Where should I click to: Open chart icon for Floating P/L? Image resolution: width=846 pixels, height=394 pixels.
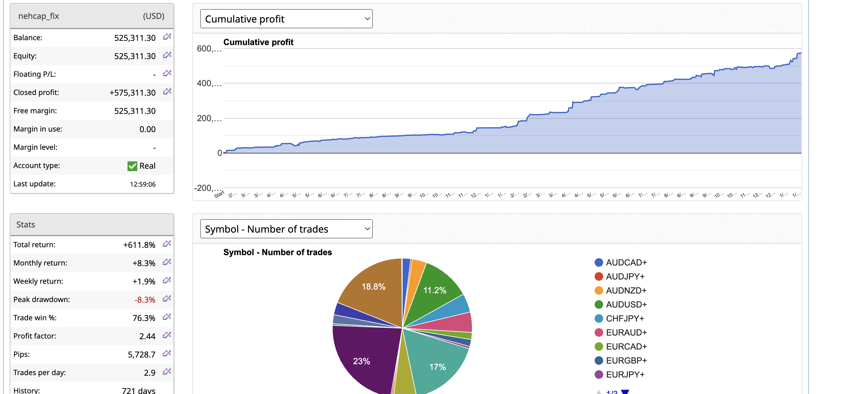[x=167, y=73]
